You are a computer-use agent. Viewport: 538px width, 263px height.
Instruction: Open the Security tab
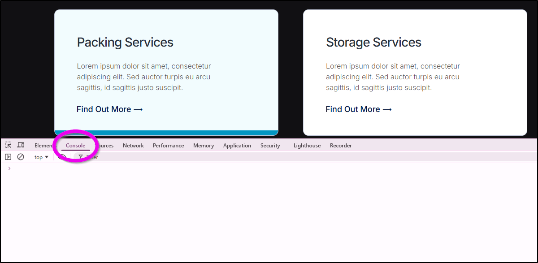click(x=270, y=146)
